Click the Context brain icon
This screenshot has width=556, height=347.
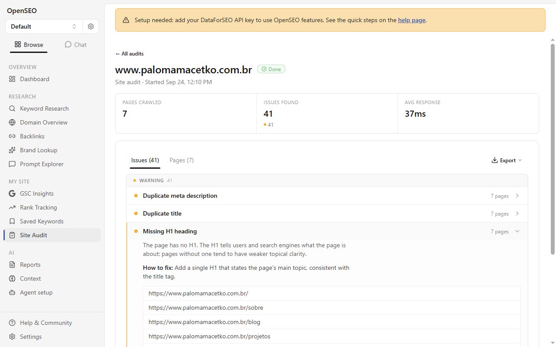[x=12, y=278]
